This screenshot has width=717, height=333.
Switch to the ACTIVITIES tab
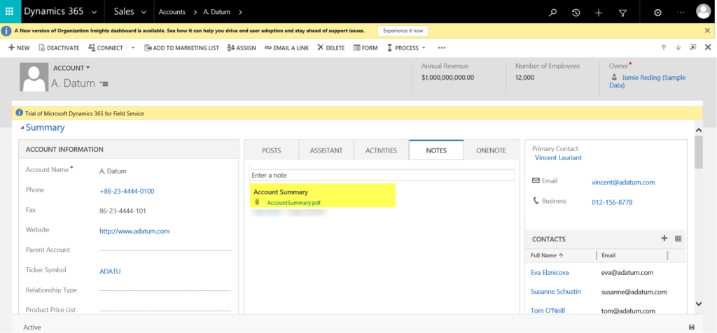pyautogui.click(x=381, y=150)
